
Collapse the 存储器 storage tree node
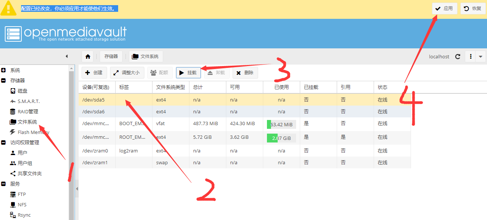point(3,80)
